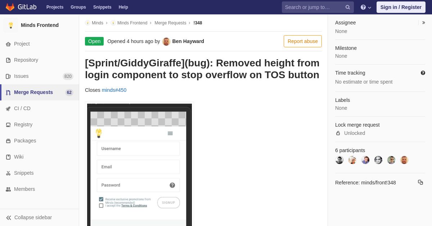This screenshot has height=226, width=432.
Task: Click the Merge Requests breadcrumb link
Action: coord(170,23)
